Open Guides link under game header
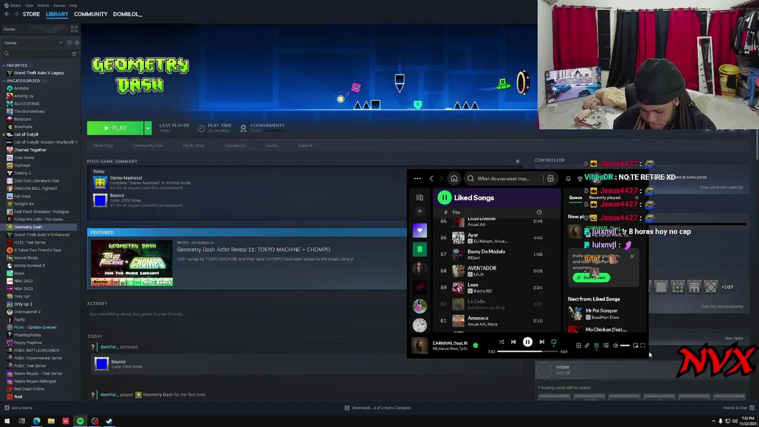759x427 pixels. tap(272, 145)
